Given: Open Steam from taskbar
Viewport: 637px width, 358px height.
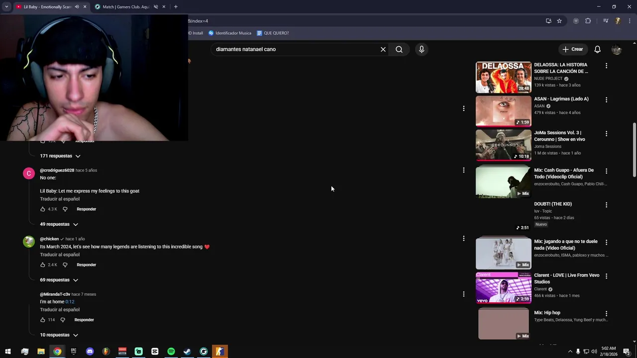Looking at the screenshot, I should pos(187,352).
